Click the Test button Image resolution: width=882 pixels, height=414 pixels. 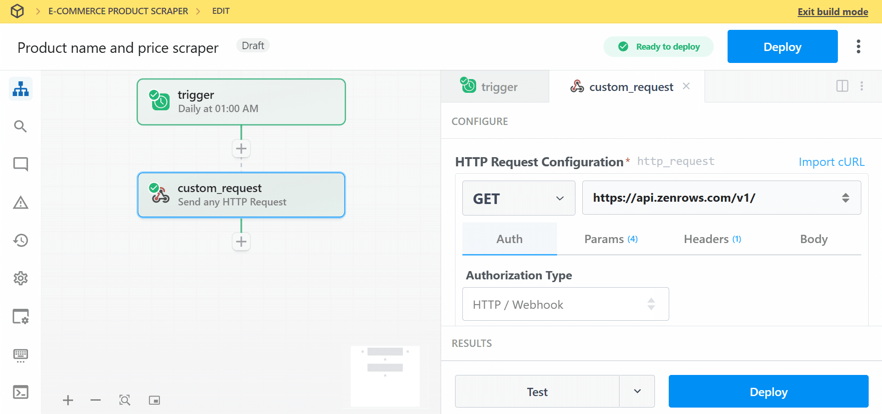click(x=537, y=391)
